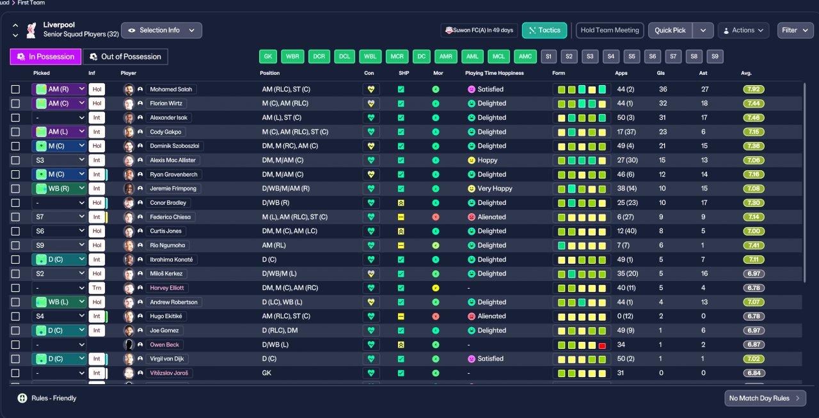
Task: Sort by the Avg. column header
Action: coord(747,74)
